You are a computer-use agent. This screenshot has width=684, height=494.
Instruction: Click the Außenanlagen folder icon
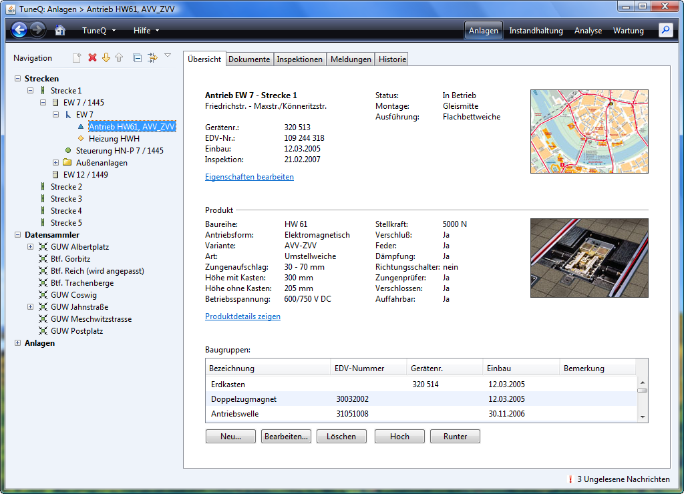point(67,162)
